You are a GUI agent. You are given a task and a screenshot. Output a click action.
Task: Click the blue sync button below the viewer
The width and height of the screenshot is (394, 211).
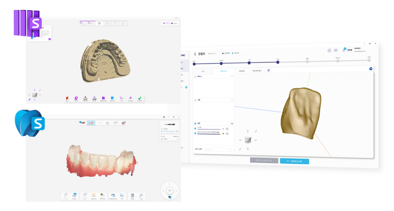pos(294,161)
